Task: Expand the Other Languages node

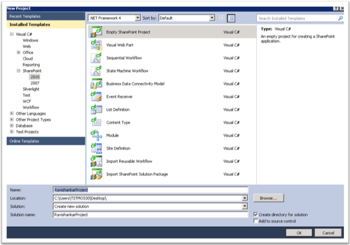Action: point(12,113)
